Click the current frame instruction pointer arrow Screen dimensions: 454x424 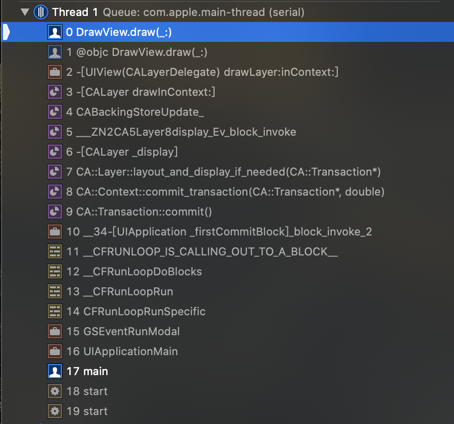[x=6, y=32]
